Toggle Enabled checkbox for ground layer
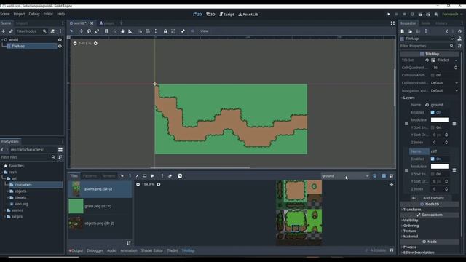 click(x=433, y=112)
